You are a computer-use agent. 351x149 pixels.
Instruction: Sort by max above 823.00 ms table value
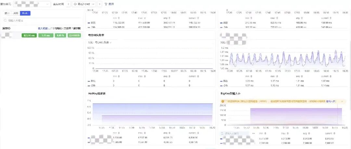point(277,18)
